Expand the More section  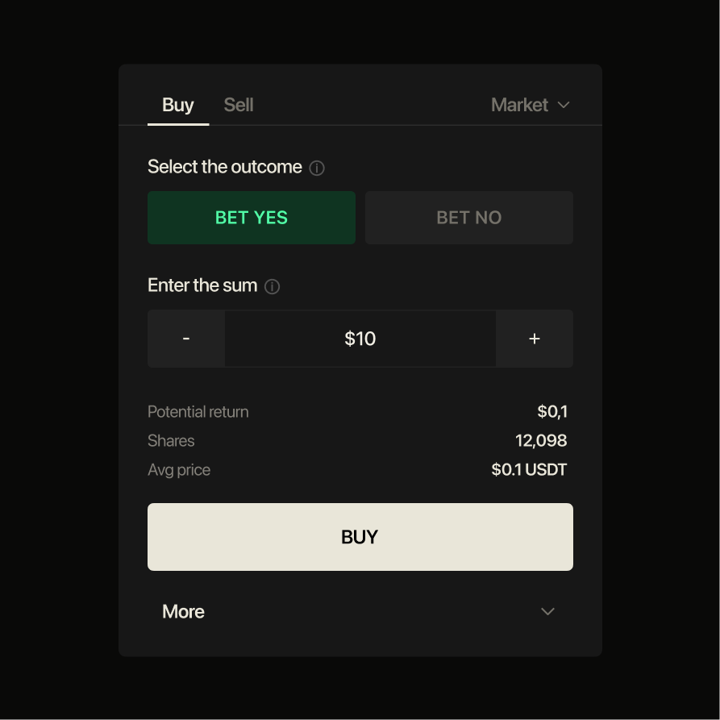pos(360,611)
